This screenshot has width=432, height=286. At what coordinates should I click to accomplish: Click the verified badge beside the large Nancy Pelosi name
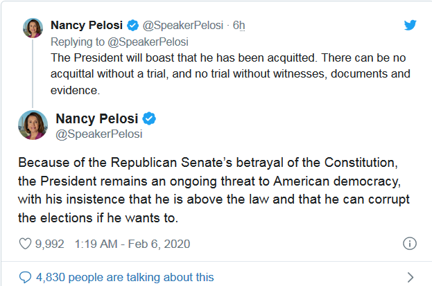148,118
